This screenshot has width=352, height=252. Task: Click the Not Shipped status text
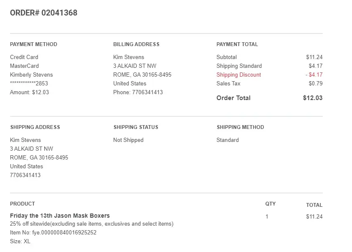(x=128, y=140)
